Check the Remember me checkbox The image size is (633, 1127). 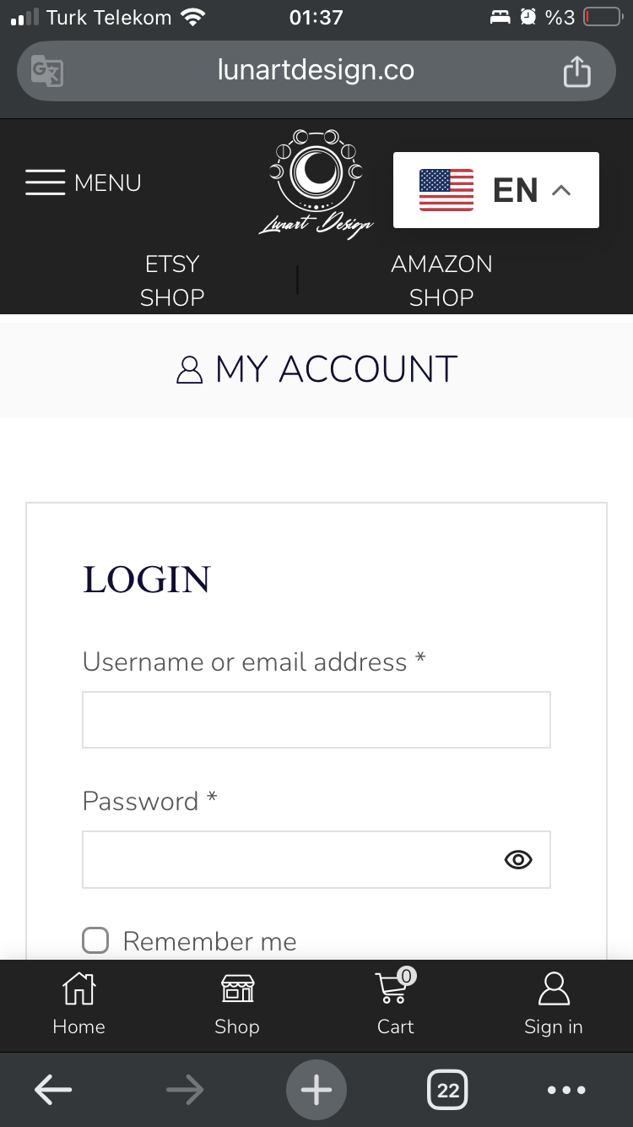[x=95, y=940]
